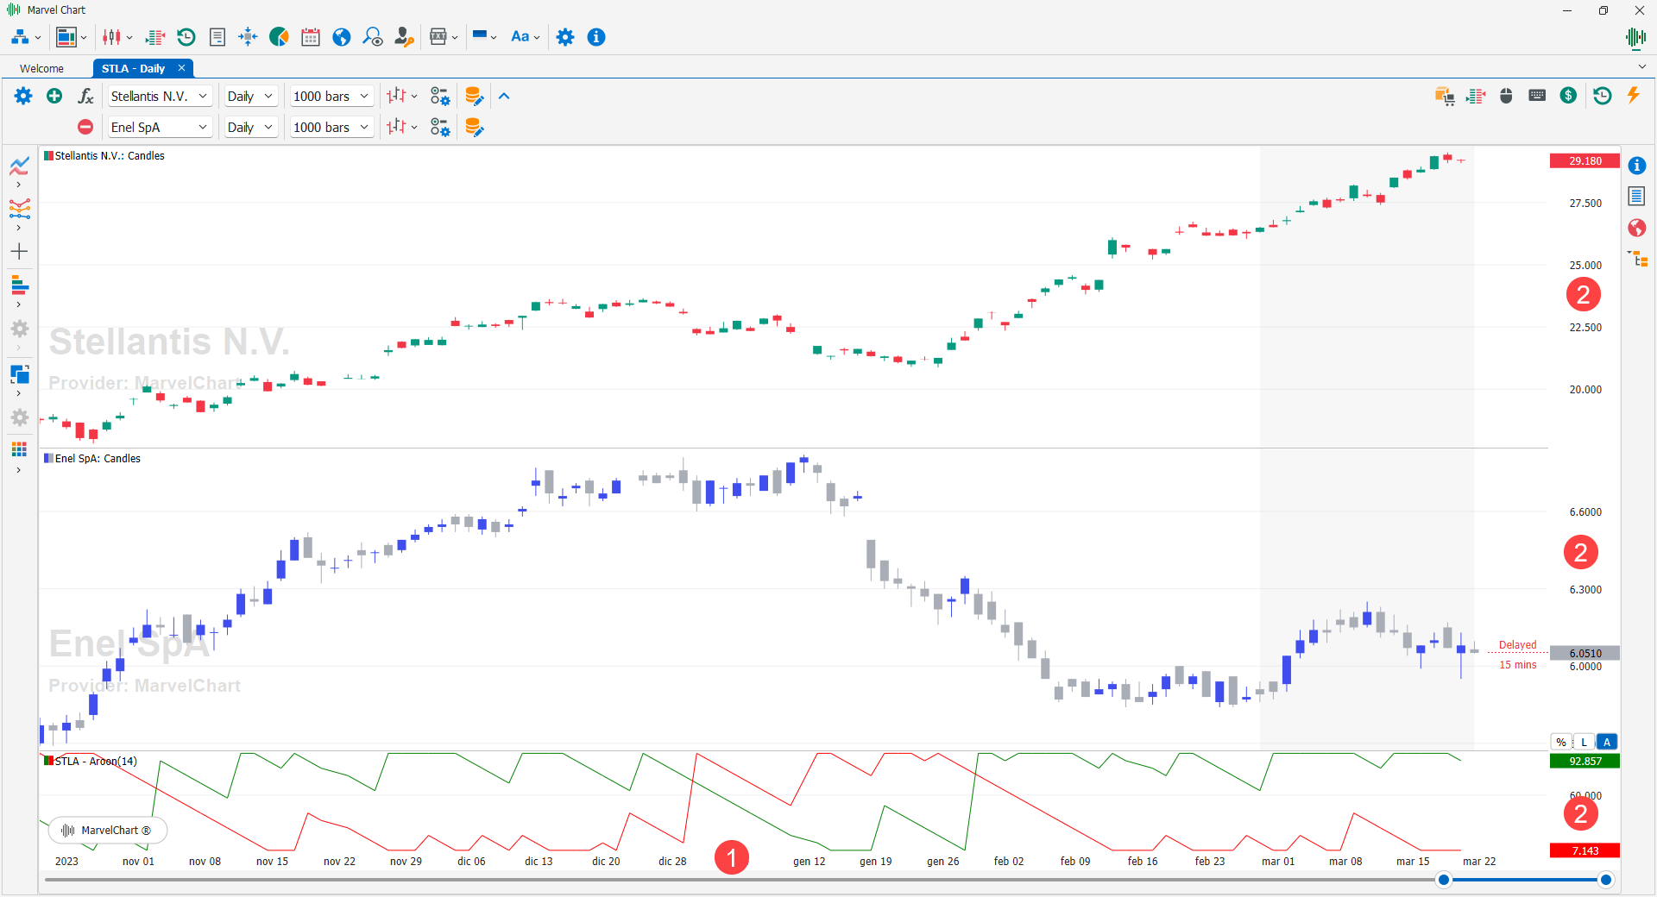The image size is (1657, 897).
Task: Click the user account key icon
Action: [404, 37]
